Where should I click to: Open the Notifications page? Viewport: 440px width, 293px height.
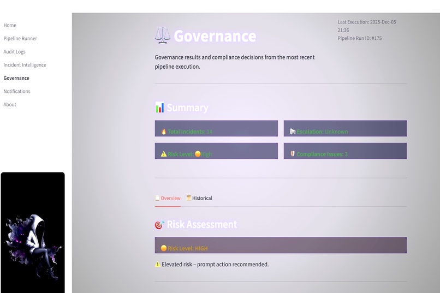point(17,91)
